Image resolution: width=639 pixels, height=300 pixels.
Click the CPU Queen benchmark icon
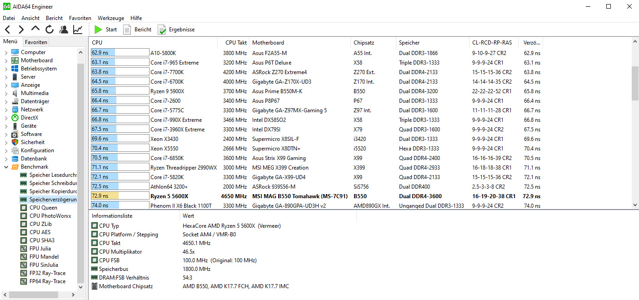[x=24, y=208]
